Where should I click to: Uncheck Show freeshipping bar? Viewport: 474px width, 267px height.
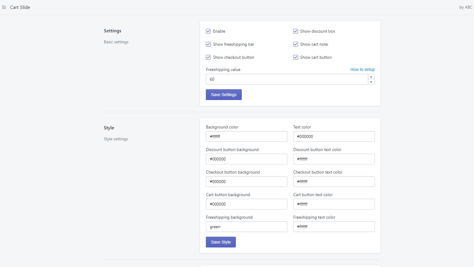[208, 44]
